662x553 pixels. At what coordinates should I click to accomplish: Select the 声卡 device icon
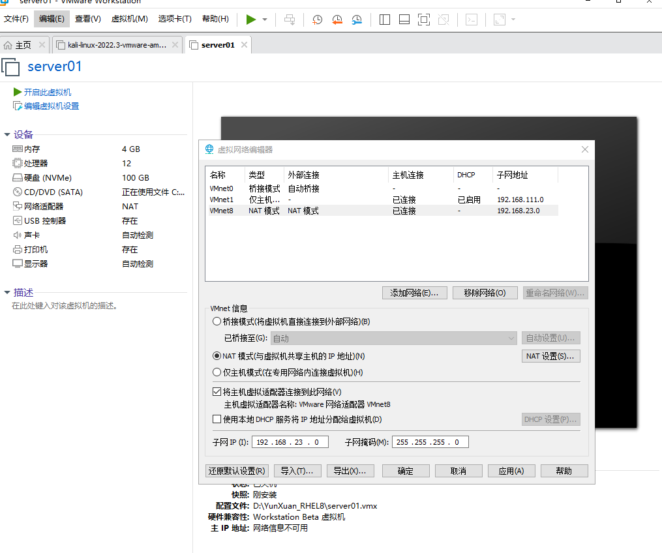point(18,235)
